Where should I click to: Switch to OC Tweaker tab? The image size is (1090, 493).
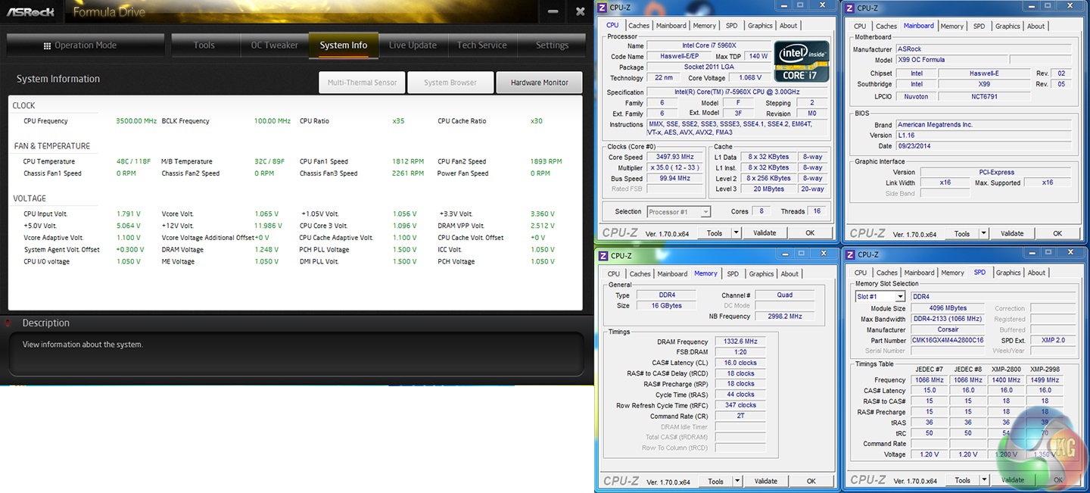pyautogui.click(x=274, y=45)
